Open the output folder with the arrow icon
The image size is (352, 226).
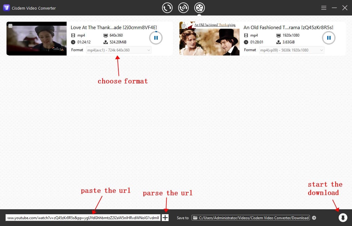(314, 218)
